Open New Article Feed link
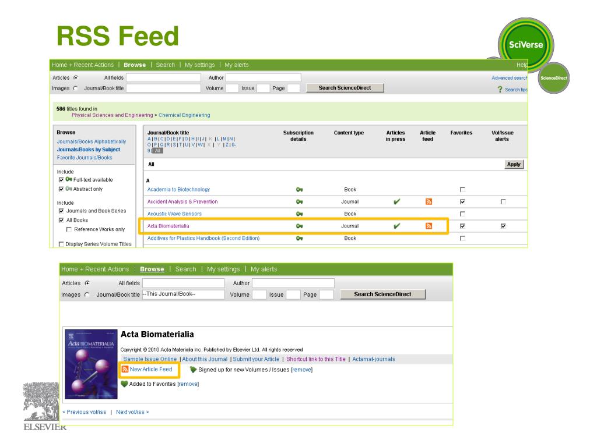This screenshot has height=447, width=597. click(x=151, y=369)
